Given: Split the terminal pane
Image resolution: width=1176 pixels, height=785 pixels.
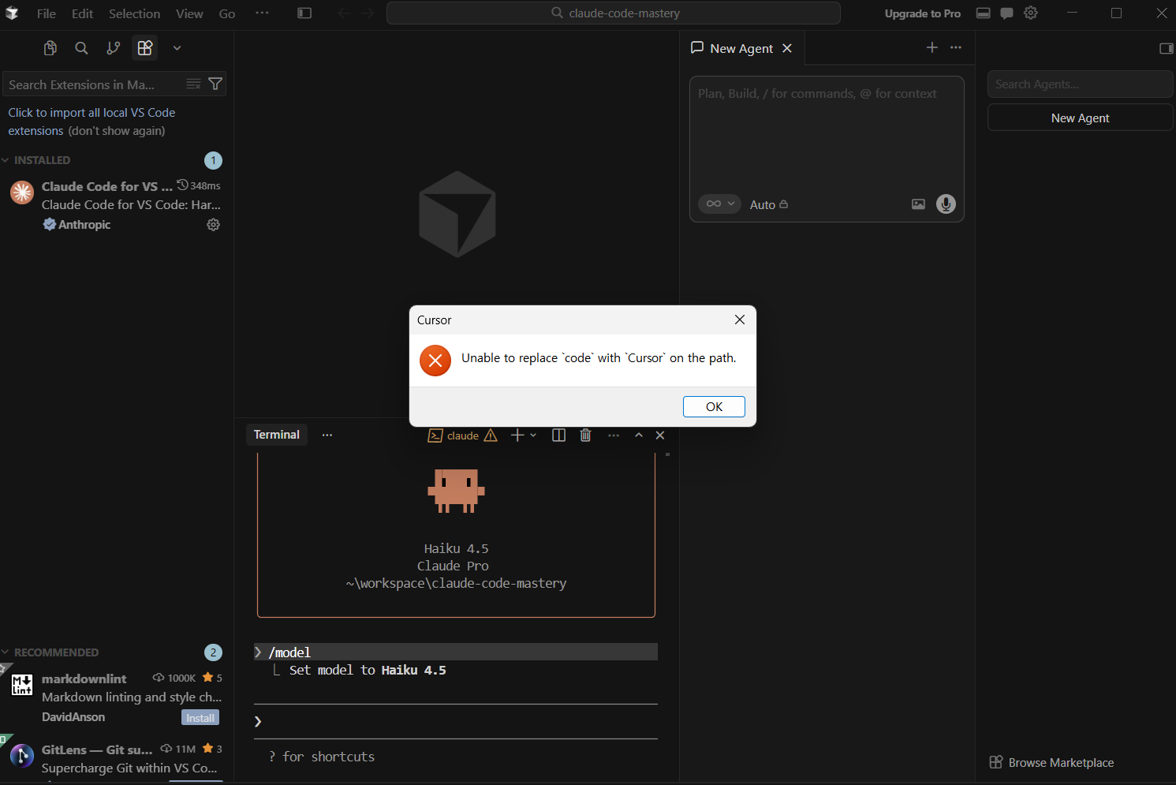Looking at the screenshot, I should click(558, 435).
